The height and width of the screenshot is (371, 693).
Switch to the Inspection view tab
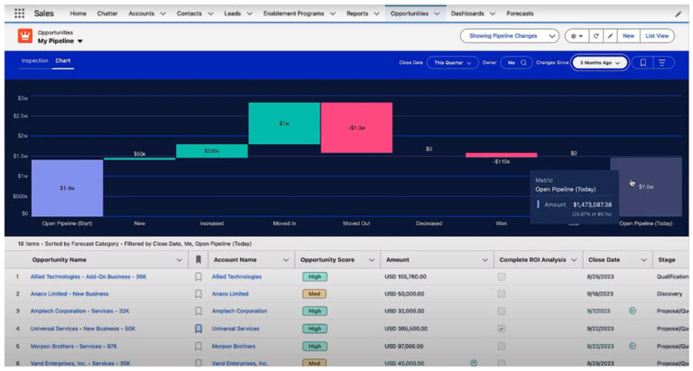coord(34,61)
